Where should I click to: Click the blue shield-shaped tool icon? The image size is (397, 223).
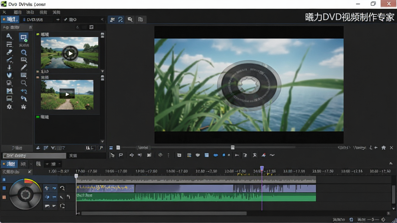click(9, 75)
